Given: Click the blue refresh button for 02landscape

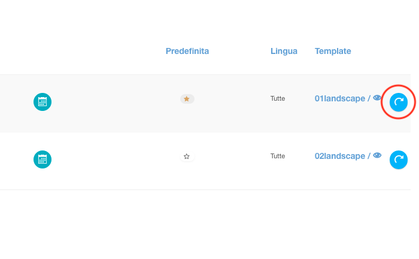Looking at the screenshot, I should pos(399,159).
